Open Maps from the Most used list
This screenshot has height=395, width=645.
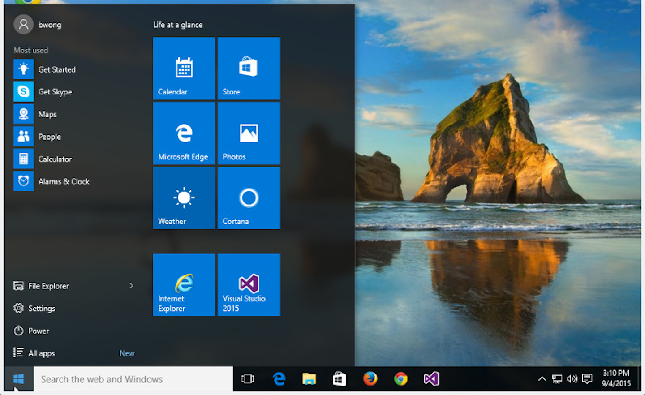click(x=74, y=114)
